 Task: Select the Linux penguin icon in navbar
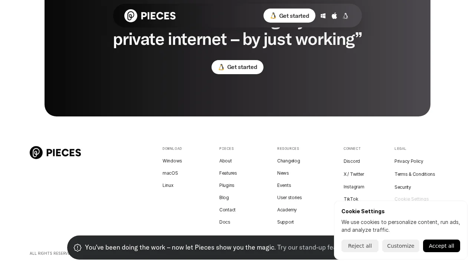(345, 16)
